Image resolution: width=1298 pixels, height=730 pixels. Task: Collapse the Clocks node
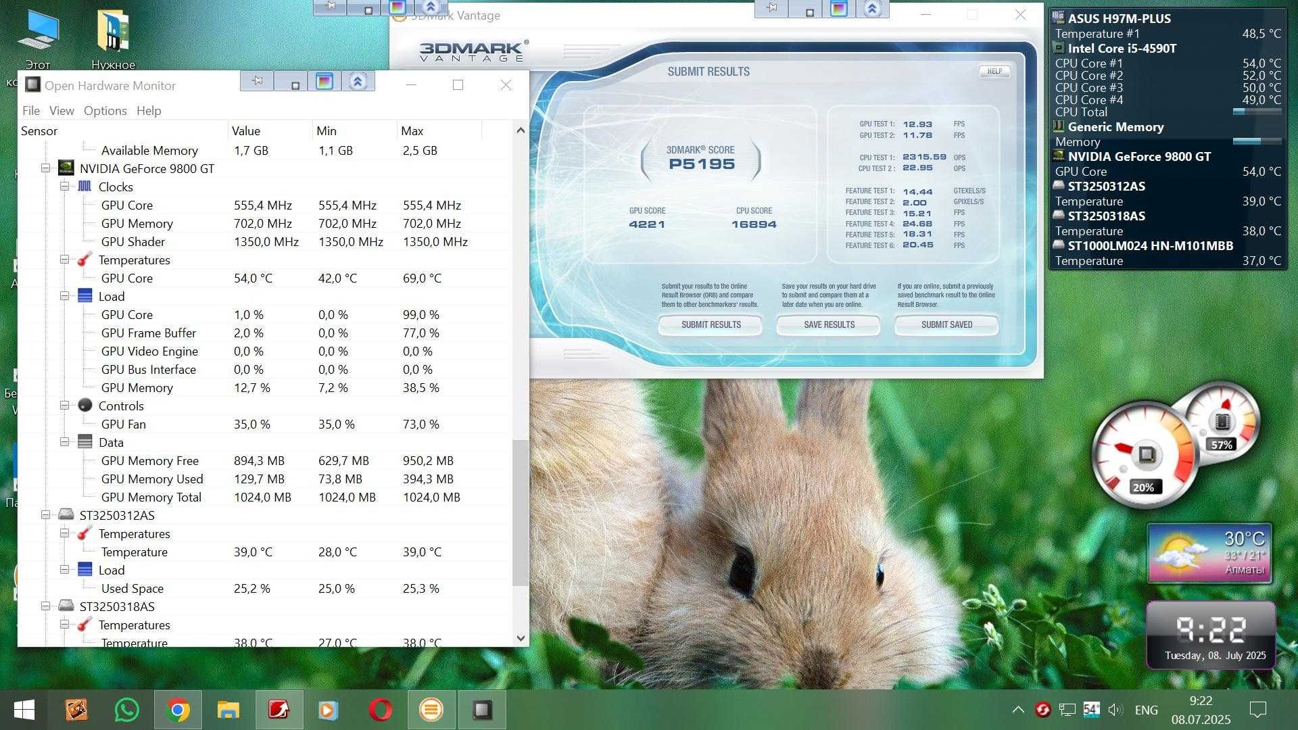pyautogui.click(x=64, y=187)
